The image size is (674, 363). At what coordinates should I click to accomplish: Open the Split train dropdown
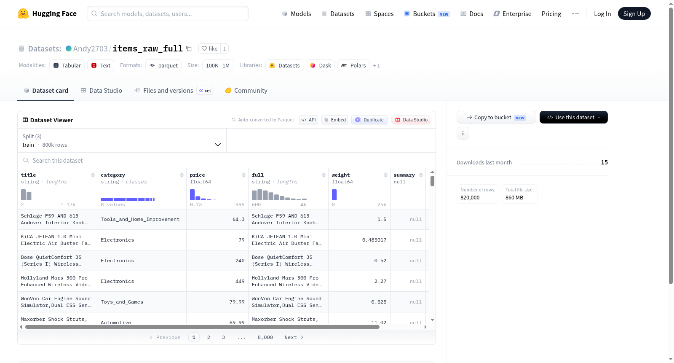click(122, 140)
